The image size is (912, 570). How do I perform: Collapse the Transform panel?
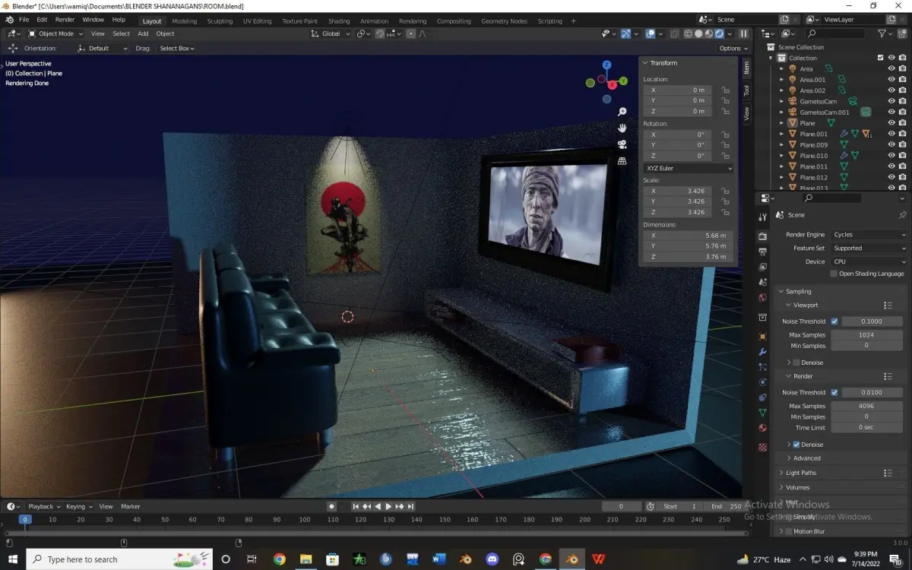[660, 63]
